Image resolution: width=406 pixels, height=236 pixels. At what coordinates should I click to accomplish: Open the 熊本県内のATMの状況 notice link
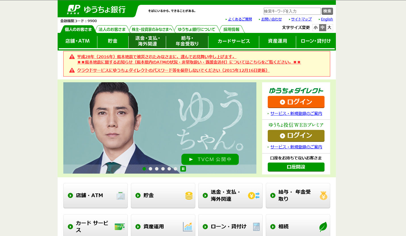189,62
